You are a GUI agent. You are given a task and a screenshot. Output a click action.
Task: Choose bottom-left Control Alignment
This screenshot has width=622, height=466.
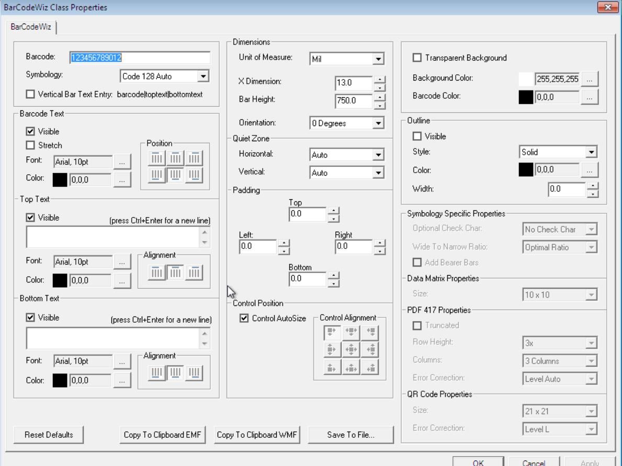tap(332, 368)
